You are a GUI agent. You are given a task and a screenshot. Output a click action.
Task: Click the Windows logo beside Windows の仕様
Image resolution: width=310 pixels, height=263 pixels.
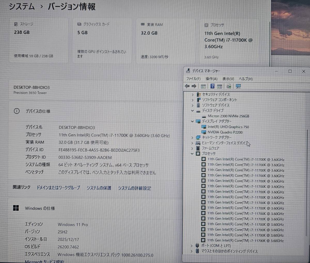coord(16,208)
